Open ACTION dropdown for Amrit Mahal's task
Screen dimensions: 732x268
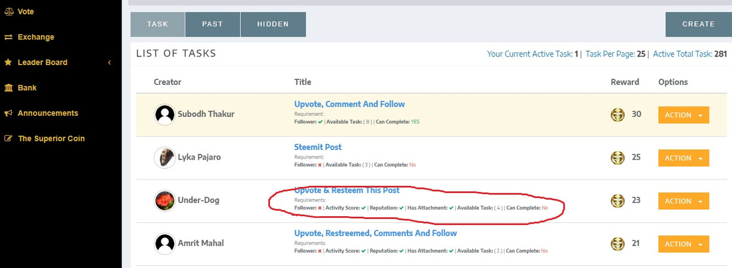[683, 244]
